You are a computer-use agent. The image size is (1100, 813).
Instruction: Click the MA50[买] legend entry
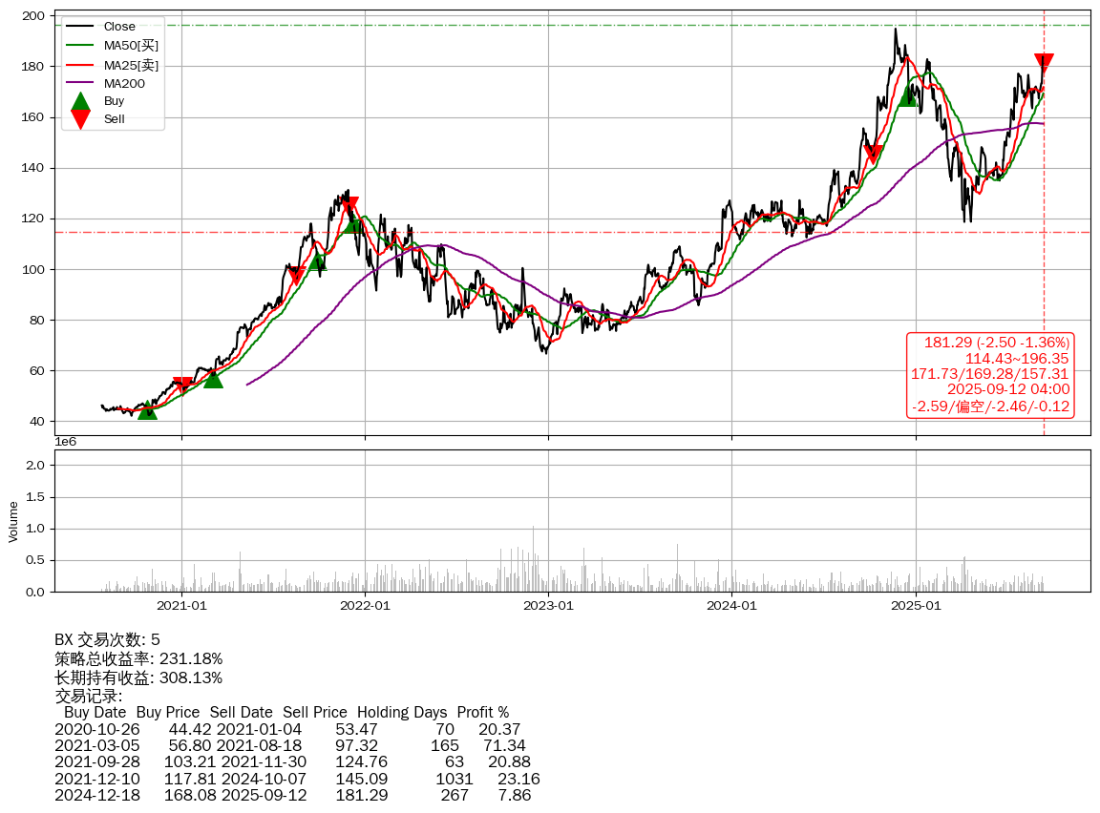(131, 46)
